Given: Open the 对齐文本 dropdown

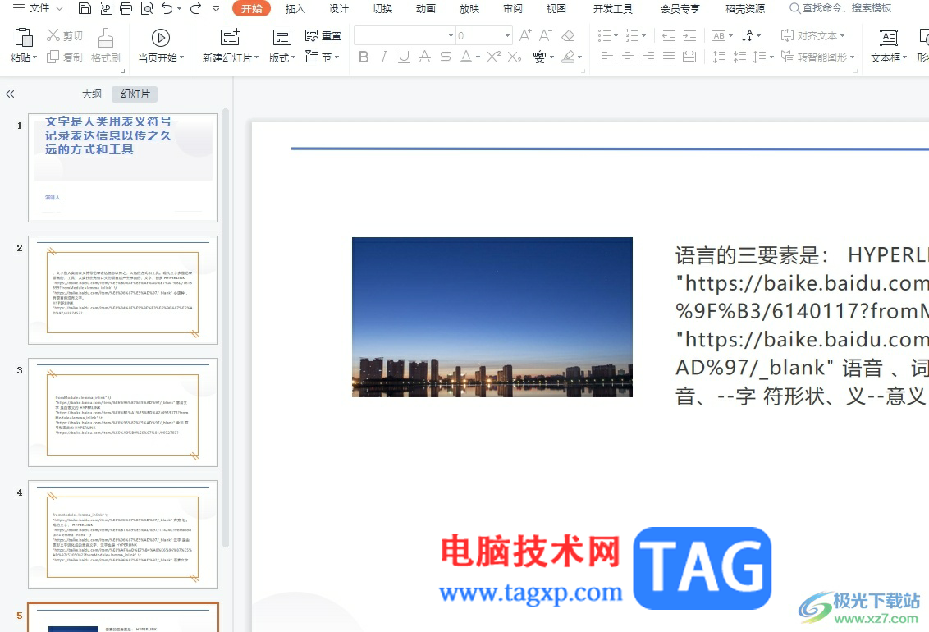Looking at the screenshot, I should (812, 36).
